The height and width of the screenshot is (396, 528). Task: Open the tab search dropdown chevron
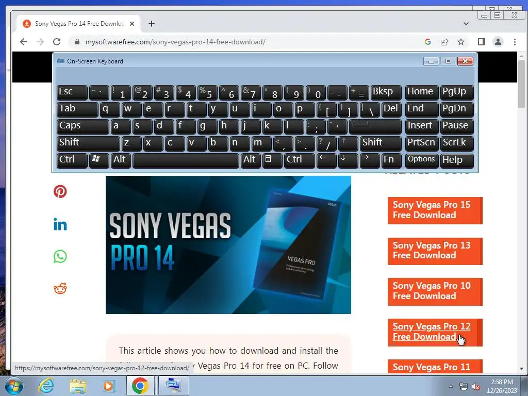tap(466, 24)
